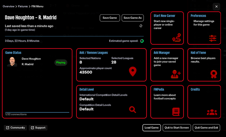Click the book icon in FMPedia card
Screen dimensions: 226x137
(x=176, y=111)
